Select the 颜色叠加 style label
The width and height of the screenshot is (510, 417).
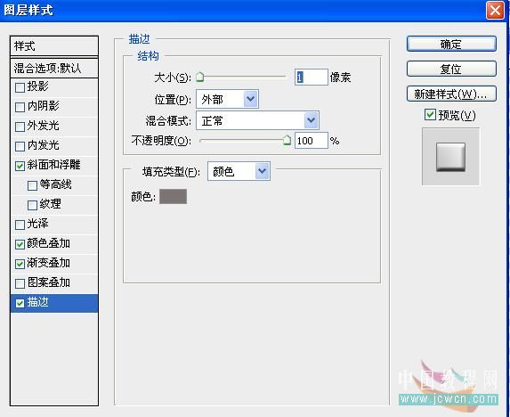tap(48, 243)
